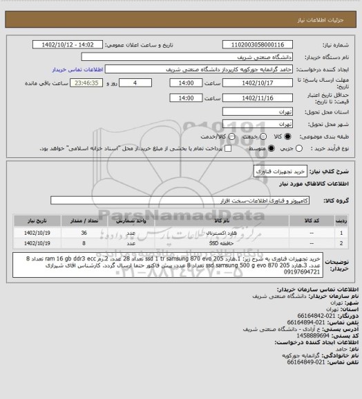Viewport: 362px width, 399px height.
Task: Click the response deadline date 1402/10/17
Action: (x=258, y=83)
